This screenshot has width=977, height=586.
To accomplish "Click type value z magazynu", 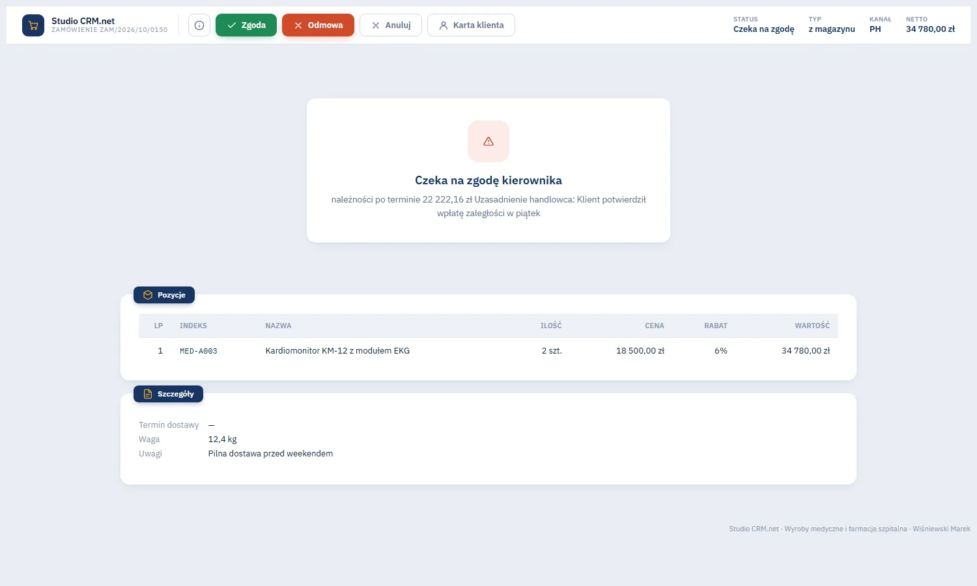I will tap(832, 29).
